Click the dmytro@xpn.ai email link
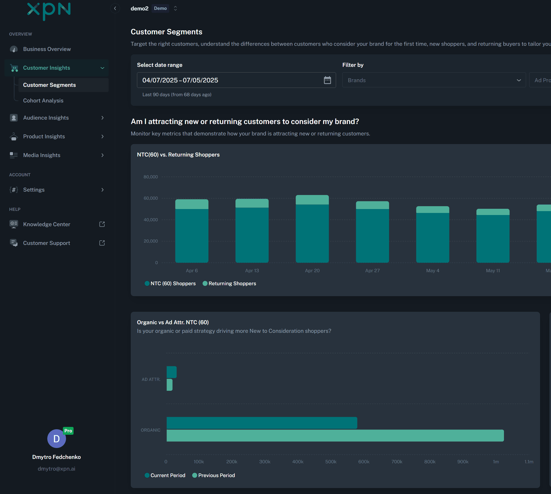551x494 pixels. pos(56,469)
